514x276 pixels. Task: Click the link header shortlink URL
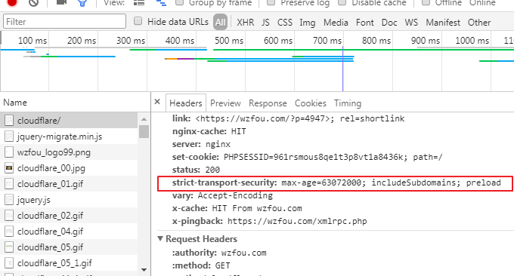pos(262,118)
